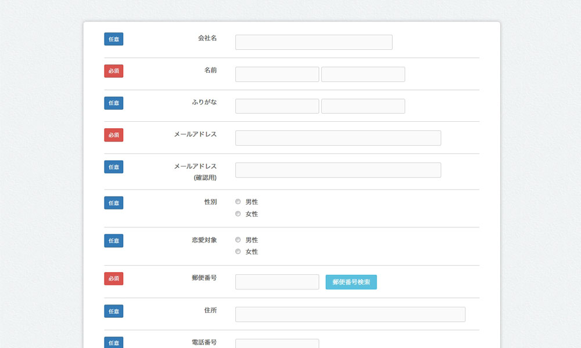Click the 任意 badge beside 電話番号
Screen dimensions: 581x348
pos(114,342)
